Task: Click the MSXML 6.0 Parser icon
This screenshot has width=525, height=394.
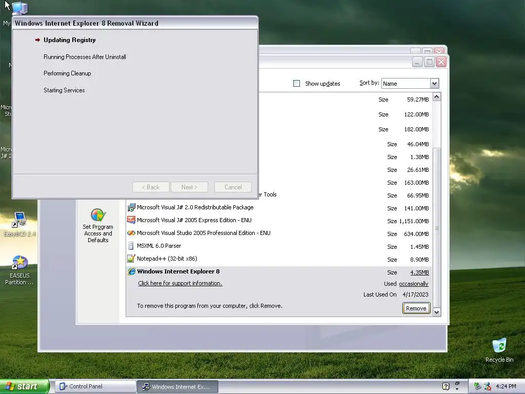Action: pos(131,246)
